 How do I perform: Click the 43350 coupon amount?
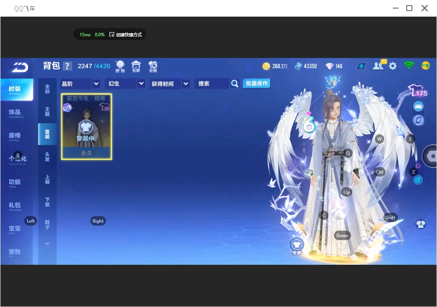[310, 66]
